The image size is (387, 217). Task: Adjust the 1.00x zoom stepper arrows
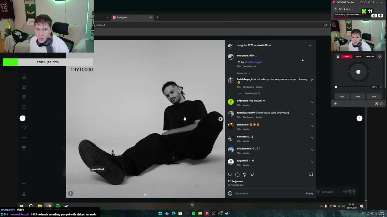pos(380,87)
